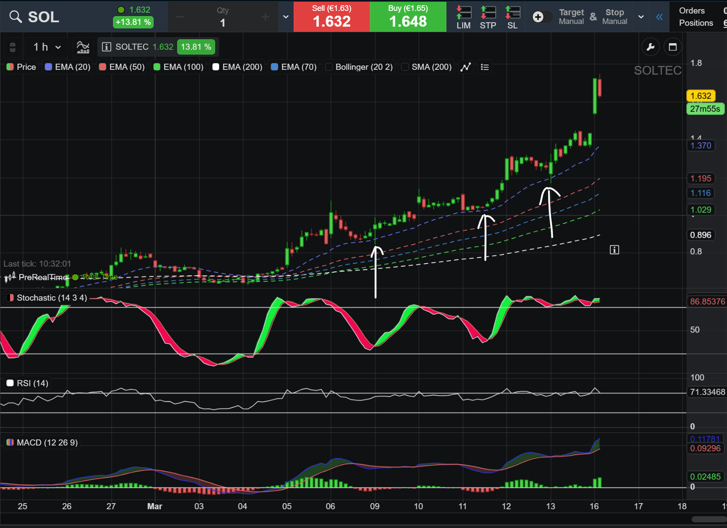Click the EMA (50) red color swatch

point(103,67)
